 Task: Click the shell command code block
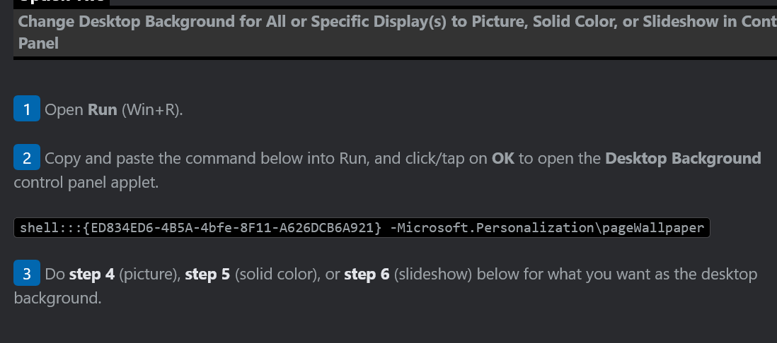[x=361, y=227]
